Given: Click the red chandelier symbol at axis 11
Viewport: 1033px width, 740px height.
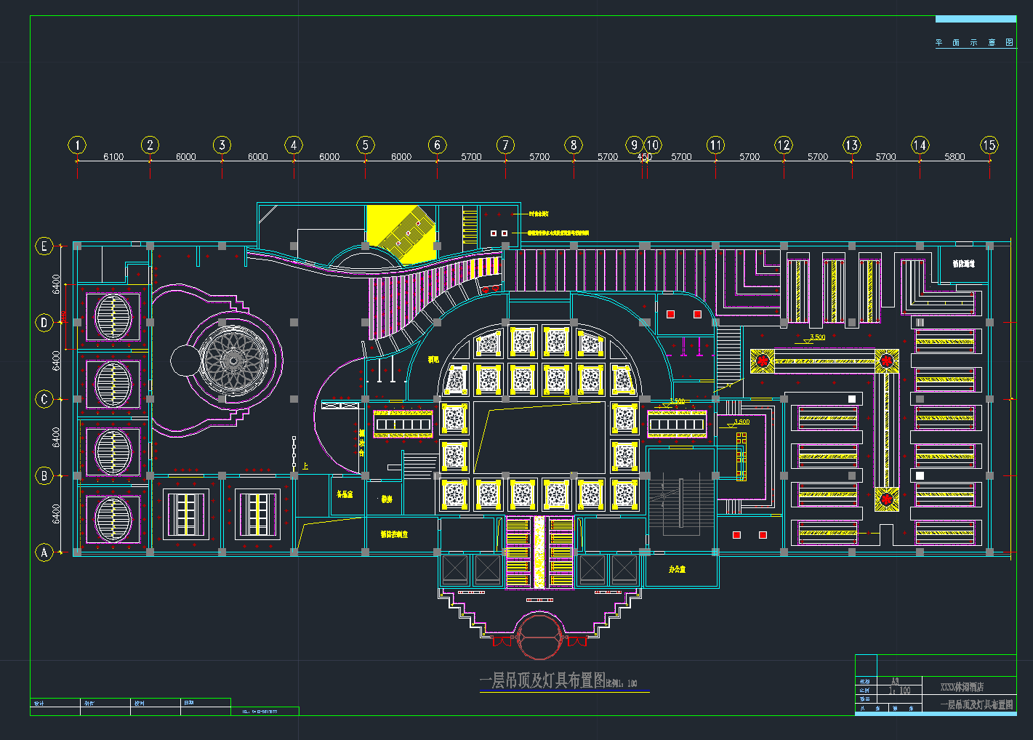Looking at the screenshot, I should click(x=763, y=360).
